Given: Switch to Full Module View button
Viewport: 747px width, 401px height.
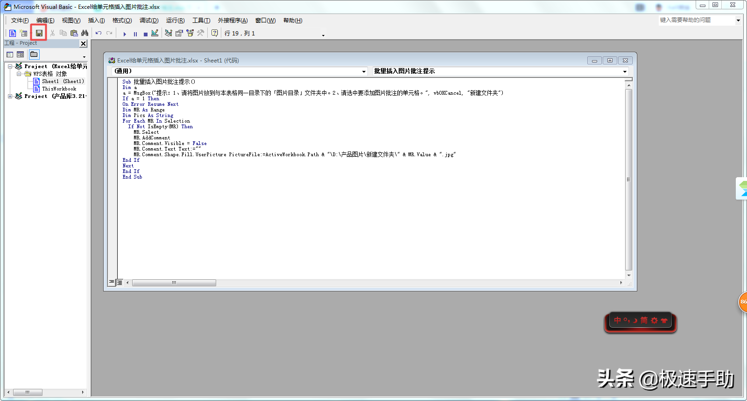Looking at the screenshot, I should click(120, 283).
